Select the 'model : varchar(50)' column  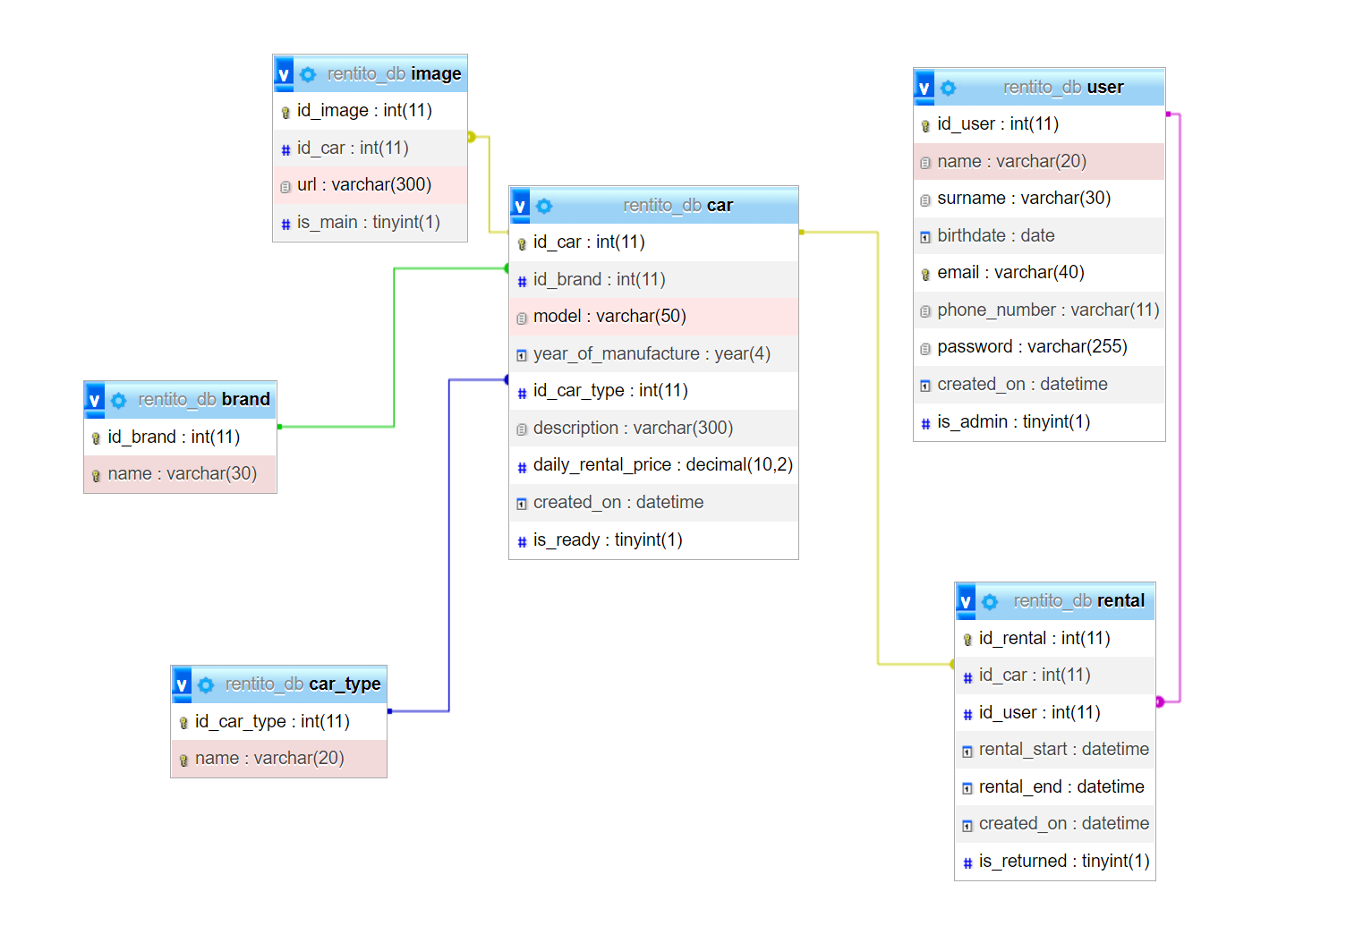tap(653, 316)
